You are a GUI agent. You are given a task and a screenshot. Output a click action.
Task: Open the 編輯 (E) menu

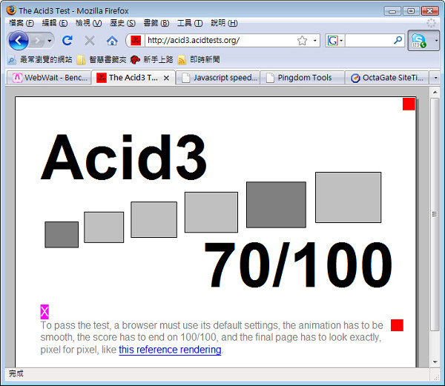tap(55, 23)
